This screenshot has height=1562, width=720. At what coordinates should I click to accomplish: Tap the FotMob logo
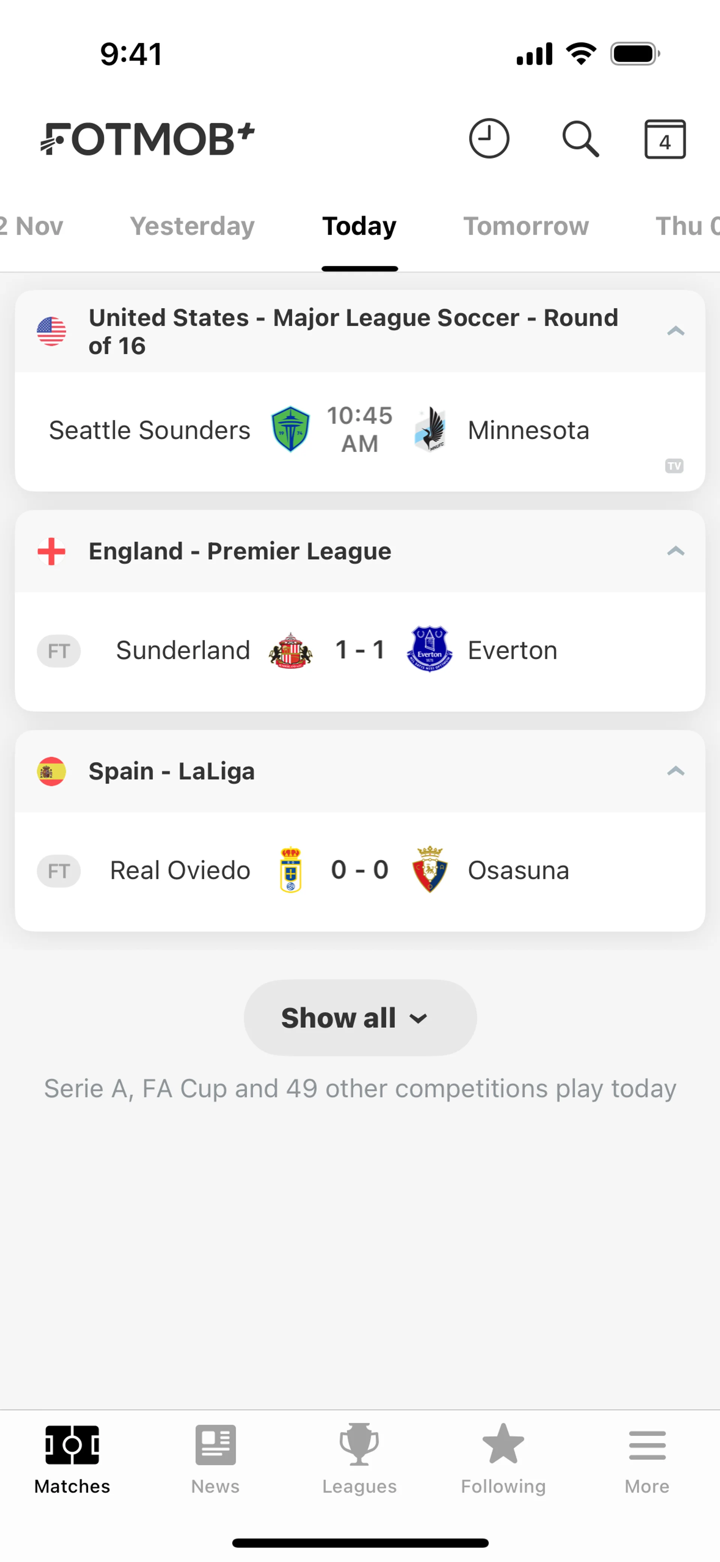[147, 139]
